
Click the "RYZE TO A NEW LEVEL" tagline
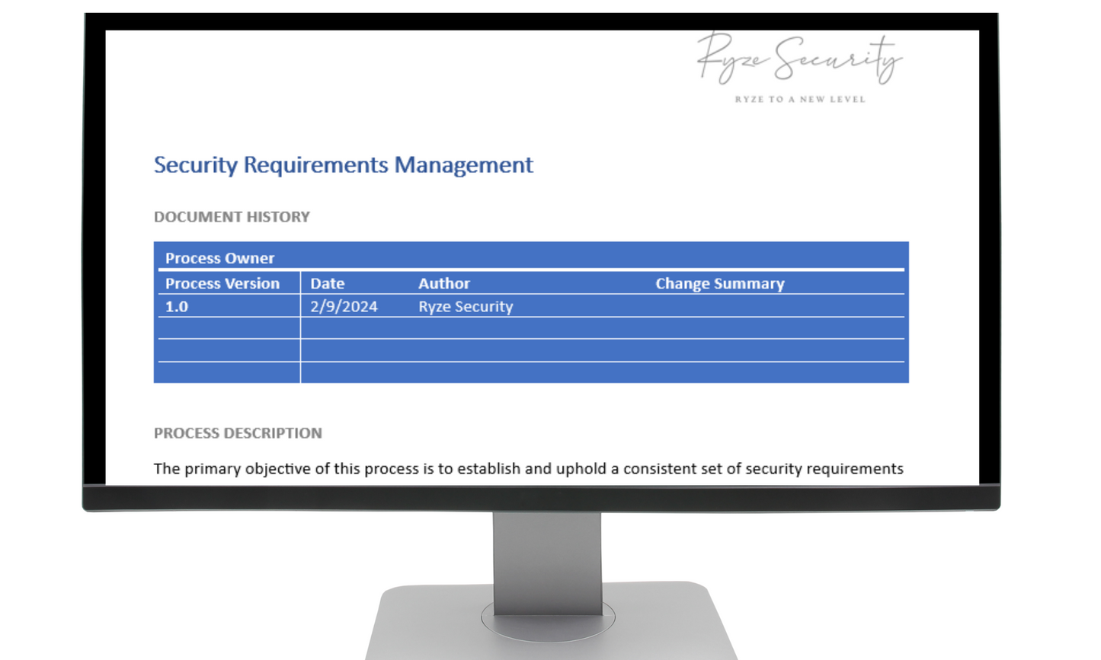(x=799, y=99)
